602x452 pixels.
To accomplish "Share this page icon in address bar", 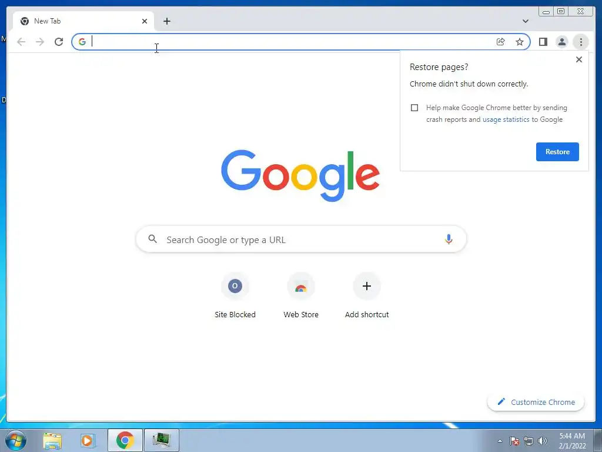I will [501, 42].
